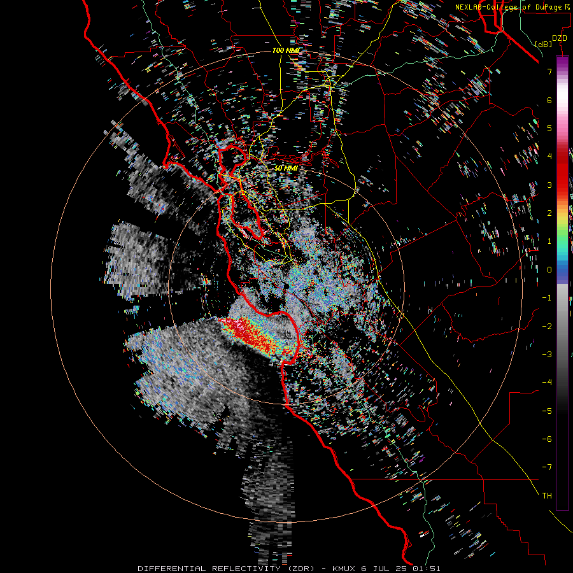This screenshot has width=573, height=573.
Task: Click the 100 NMI range ring label
Action: pyautogui.click(x=285, y=50)
